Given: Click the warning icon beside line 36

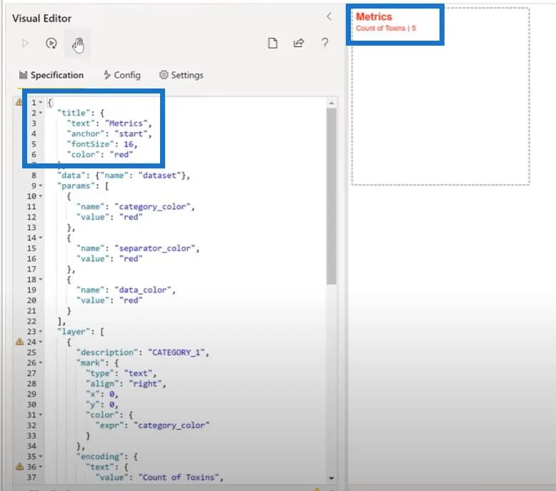Looking at the screenshot, I should [19, 467].
